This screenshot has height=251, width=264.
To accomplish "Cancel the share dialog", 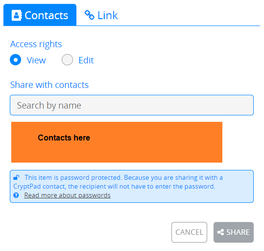I will [189, 232].
